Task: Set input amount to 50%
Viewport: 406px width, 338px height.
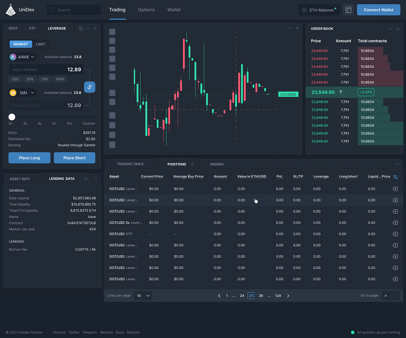Action: click(30, 79)
